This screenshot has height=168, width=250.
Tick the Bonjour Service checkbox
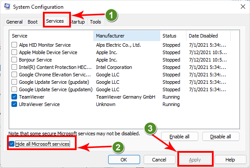(14, 60)
